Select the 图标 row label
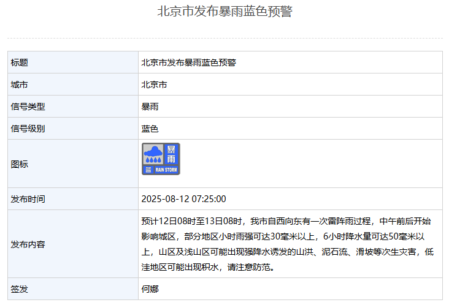Screen dimensions: 449x305 tap(20, 164)
